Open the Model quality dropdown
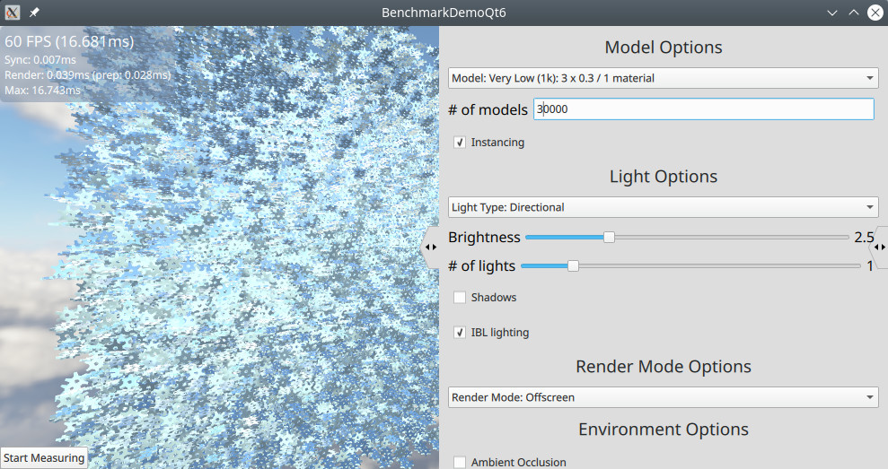This screenshot has width=888, height=469. (x=663, y=78)
